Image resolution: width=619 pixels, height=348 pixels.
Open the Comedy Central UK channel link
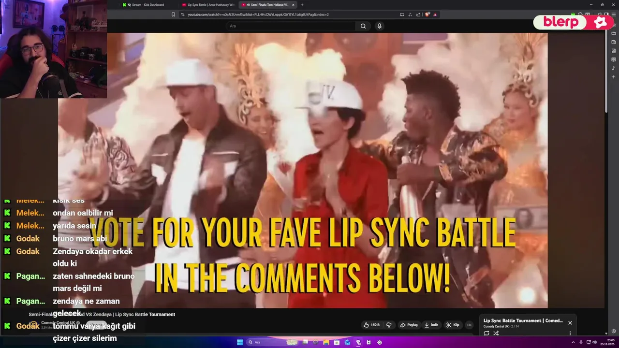click(58, 323)
